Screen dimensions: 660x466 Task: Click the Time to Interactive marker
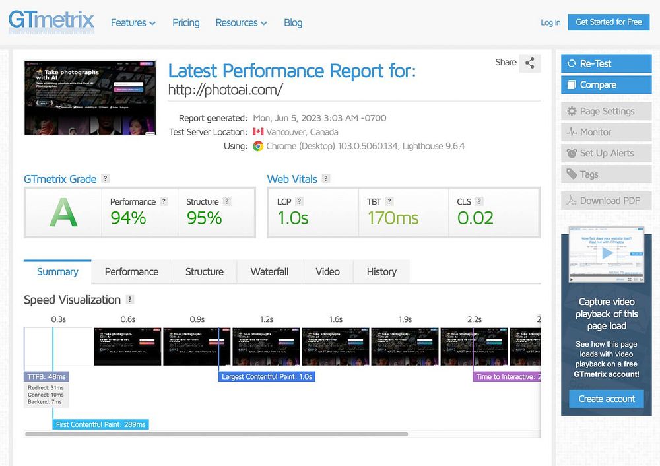506,376
